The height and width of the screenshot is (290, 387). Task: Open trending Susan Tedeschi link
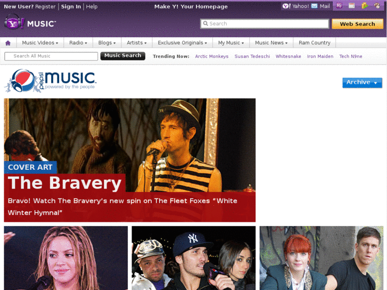click(252, 56)
